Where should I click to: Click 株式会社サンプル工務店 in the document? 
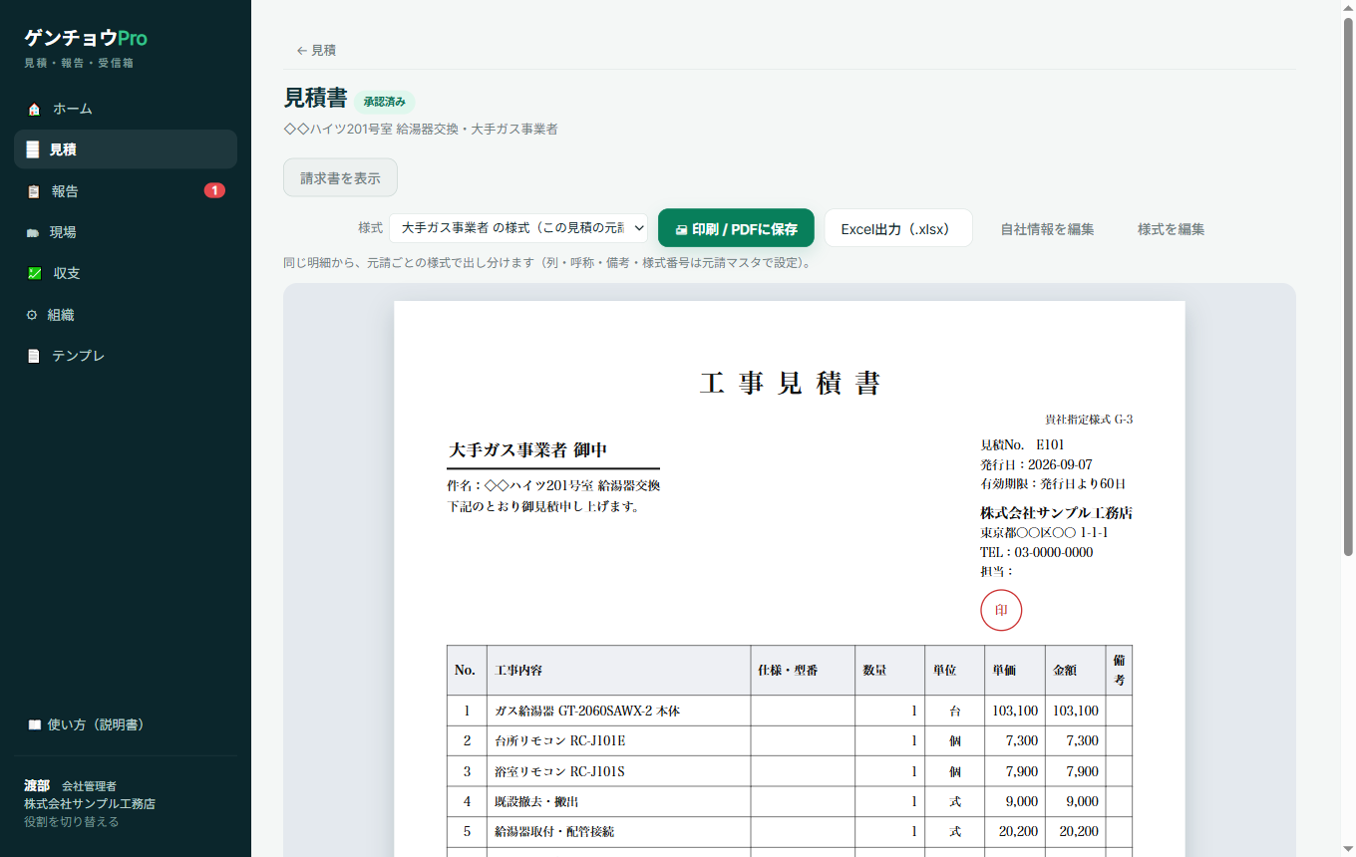pos(1056,513)
